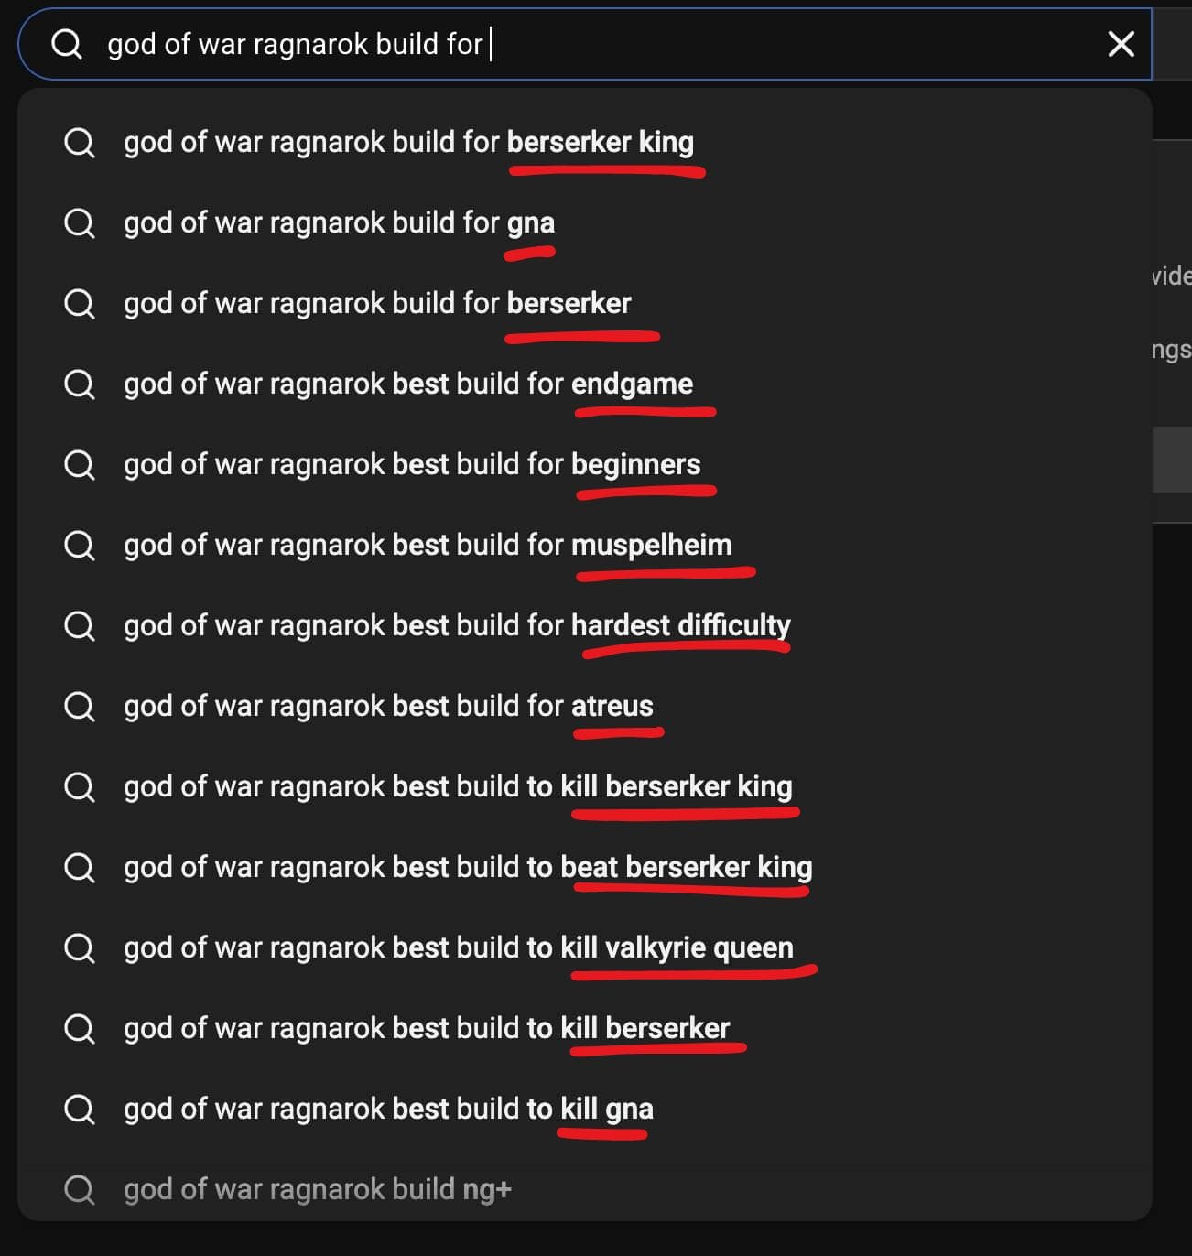Image resolution: width=1192 pixels, height=1256 pixels.
Task: Choose the 'build for gna' suggestion
Action: click(x=339, y=223)
